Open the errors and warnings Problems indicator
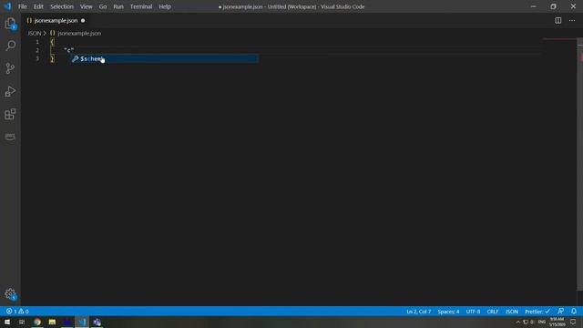This screenshot has height=328, width=583. 17,312
